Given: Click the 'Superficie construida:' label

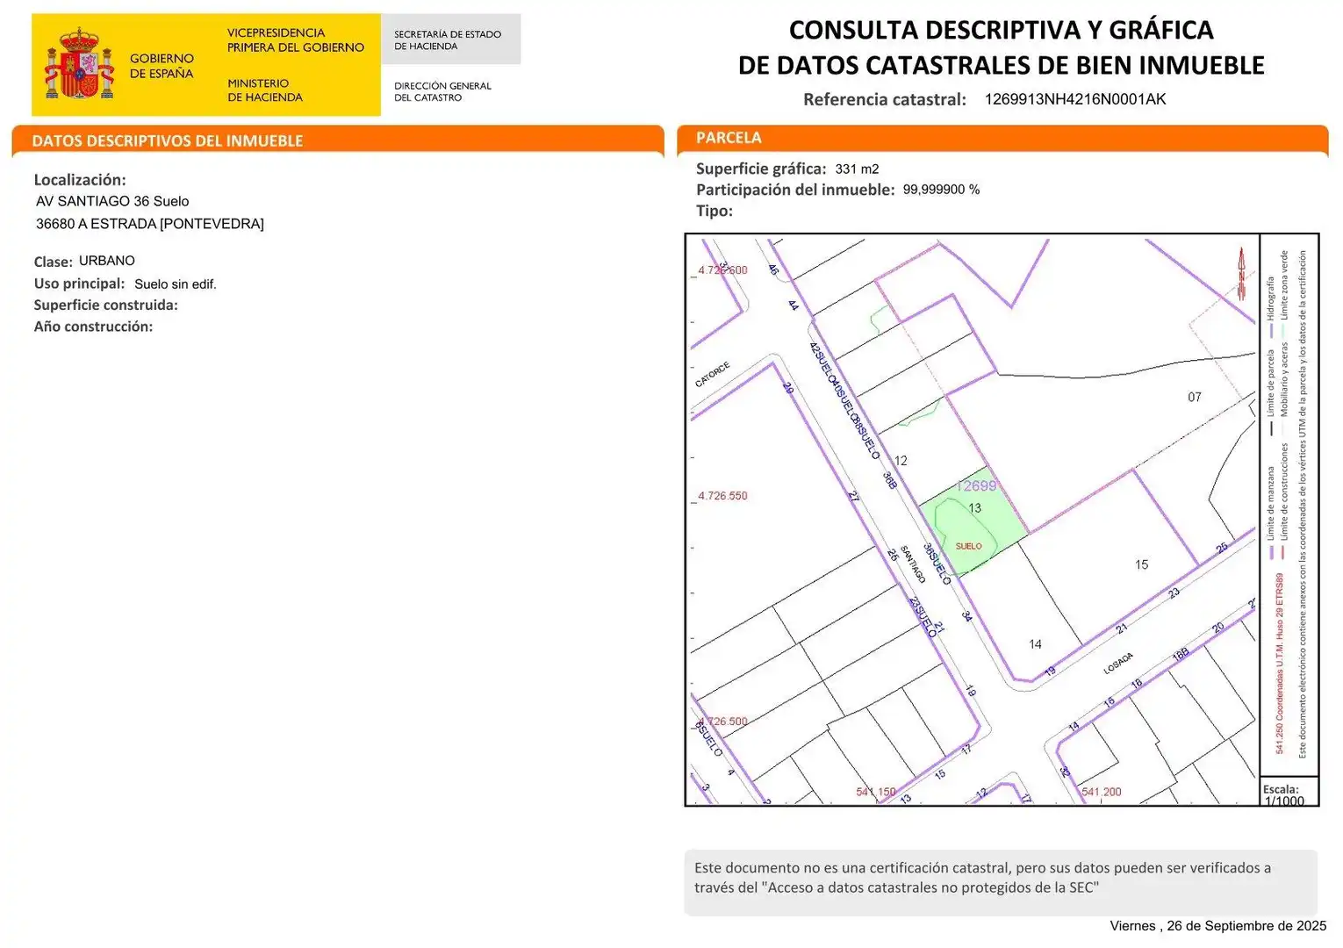Looking at the screenshot, I should click(x=106, y=305).
